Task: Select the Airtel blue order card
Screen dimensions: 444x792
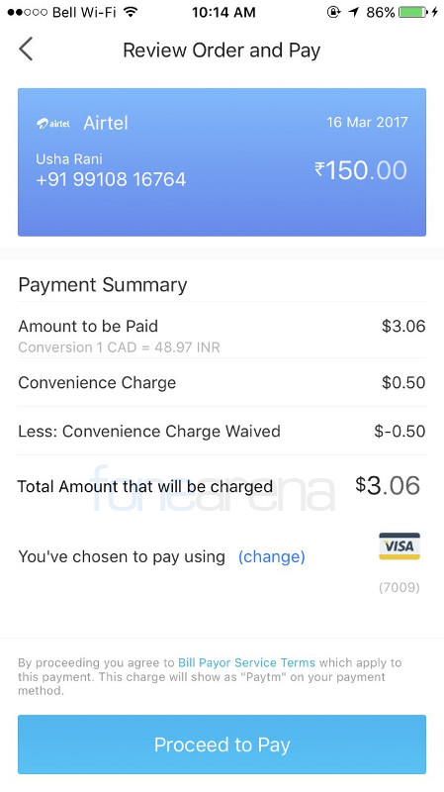Action: 222,162
